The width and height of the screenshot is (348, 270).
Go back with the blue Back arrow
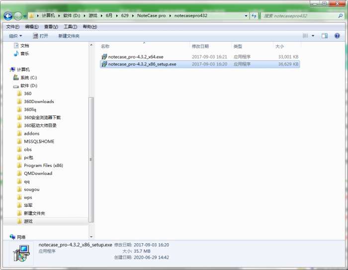point(8,16)
